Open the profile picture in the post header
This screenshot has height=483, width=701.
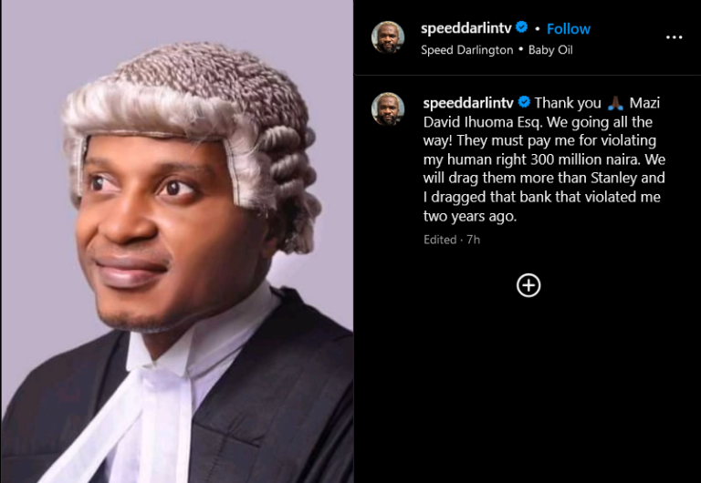point(387,37)
